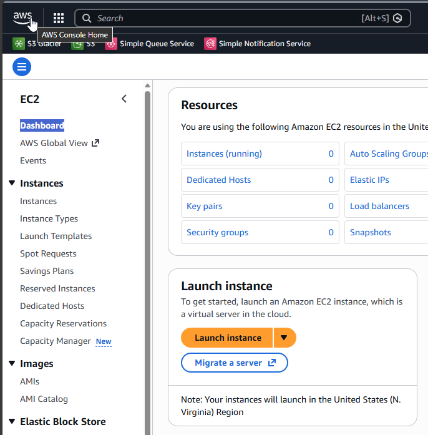Click the hexagon icon in search bar
Viewport: 428px width, 435px height.
click(x=397, y=18)
